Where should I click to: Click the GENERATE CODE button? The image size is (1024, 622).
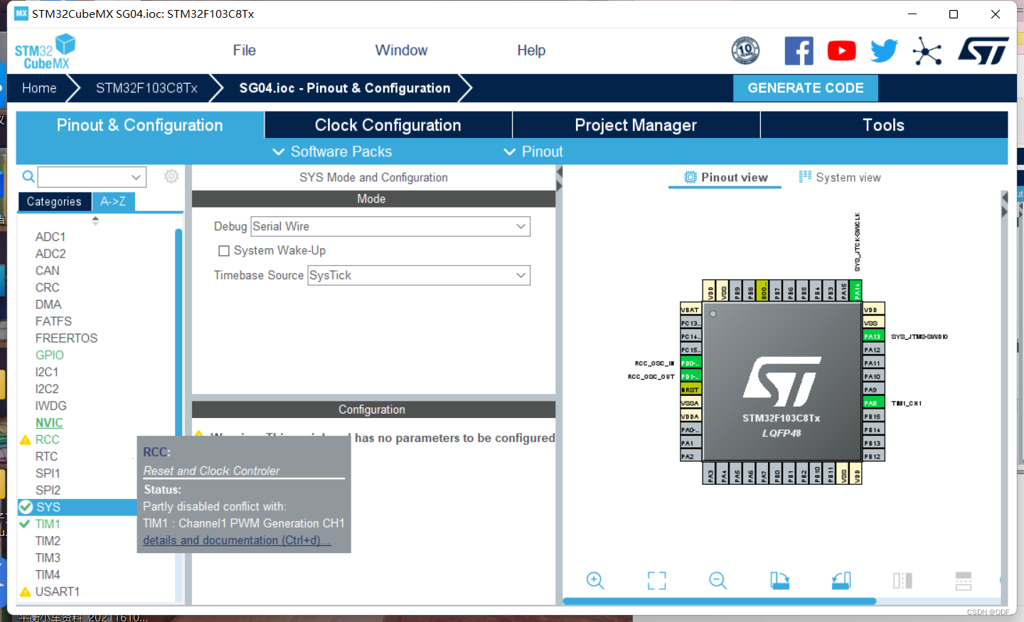806,88
